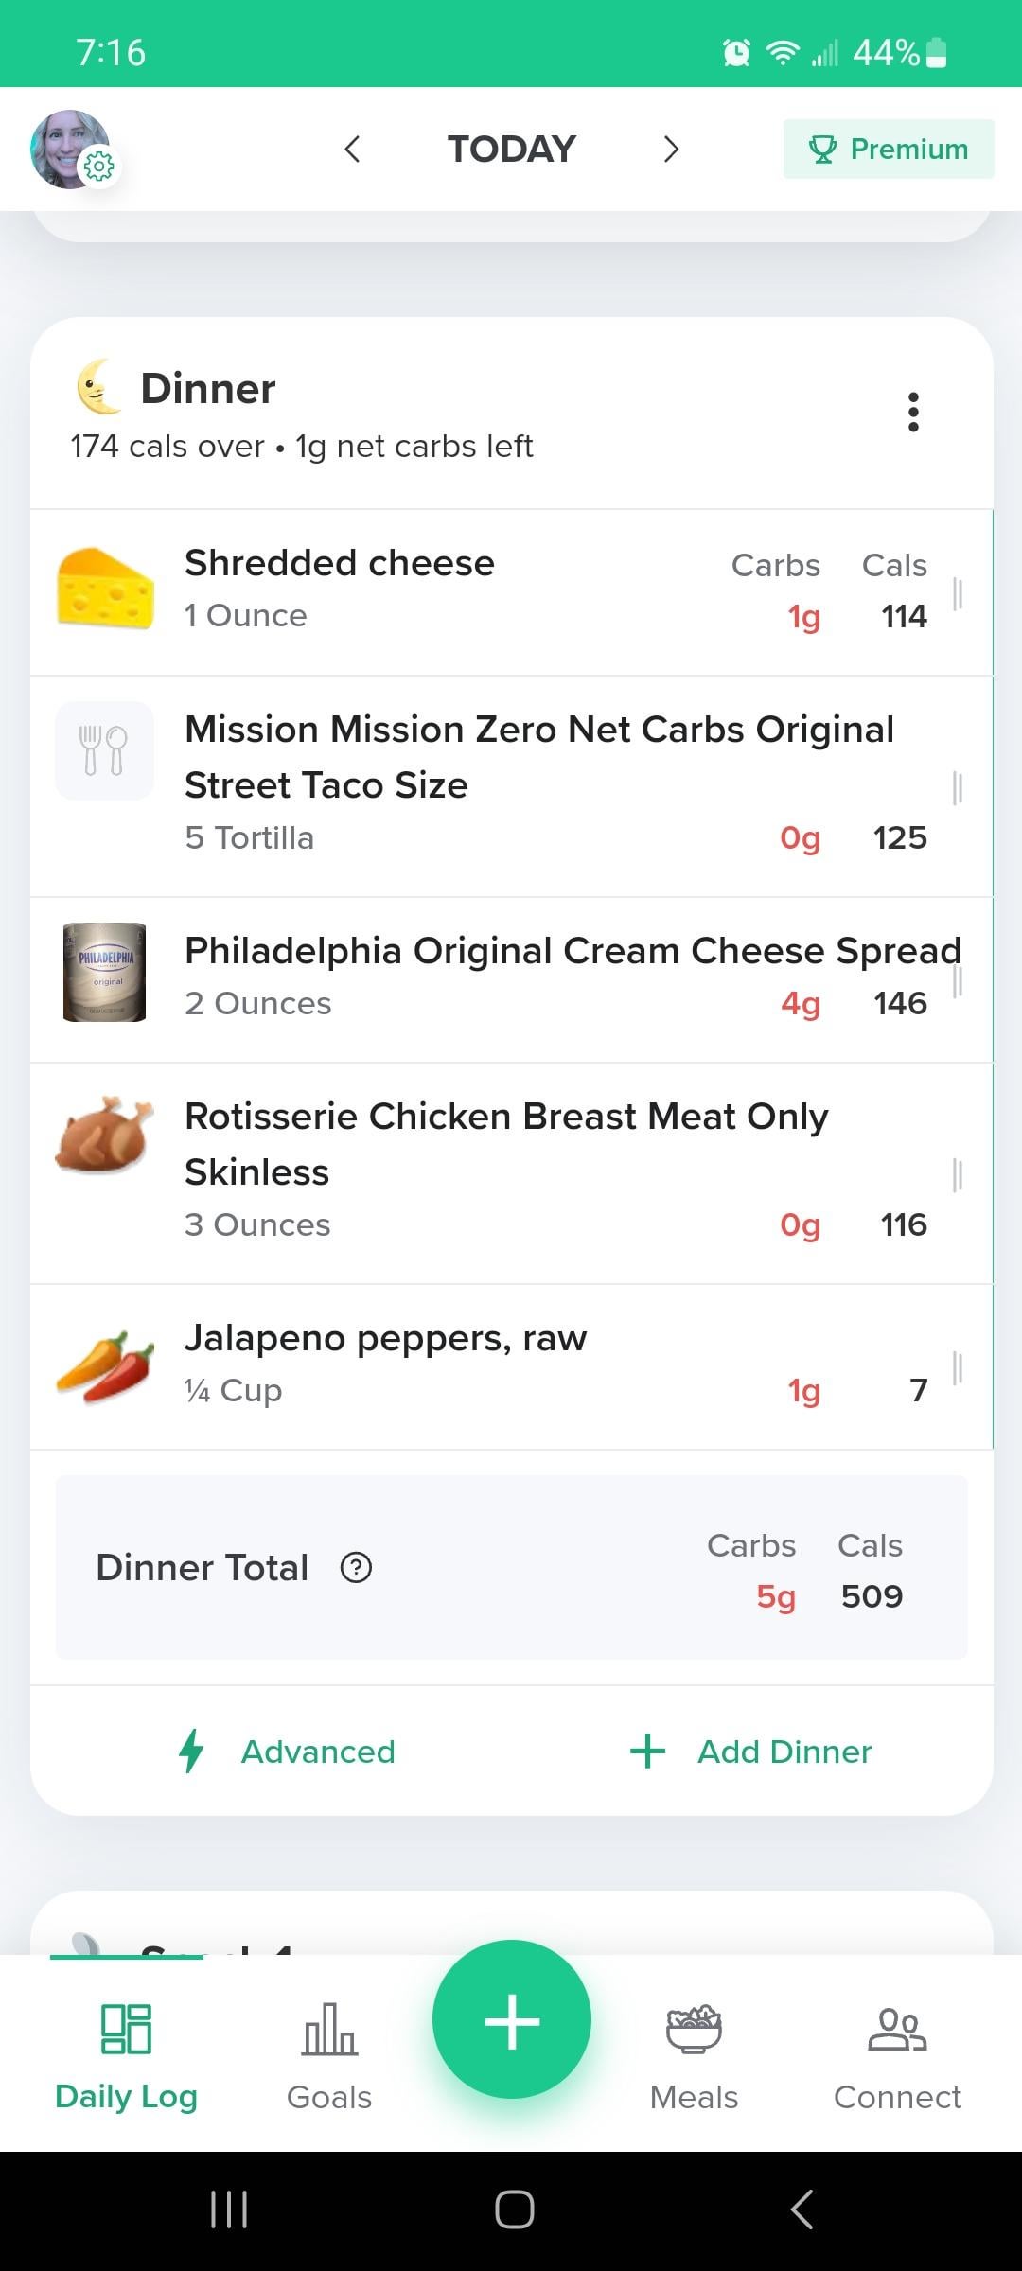Select the Daily Log tab
The width and height of the screenshot is (1022, 2271).
click(126, 2055)
